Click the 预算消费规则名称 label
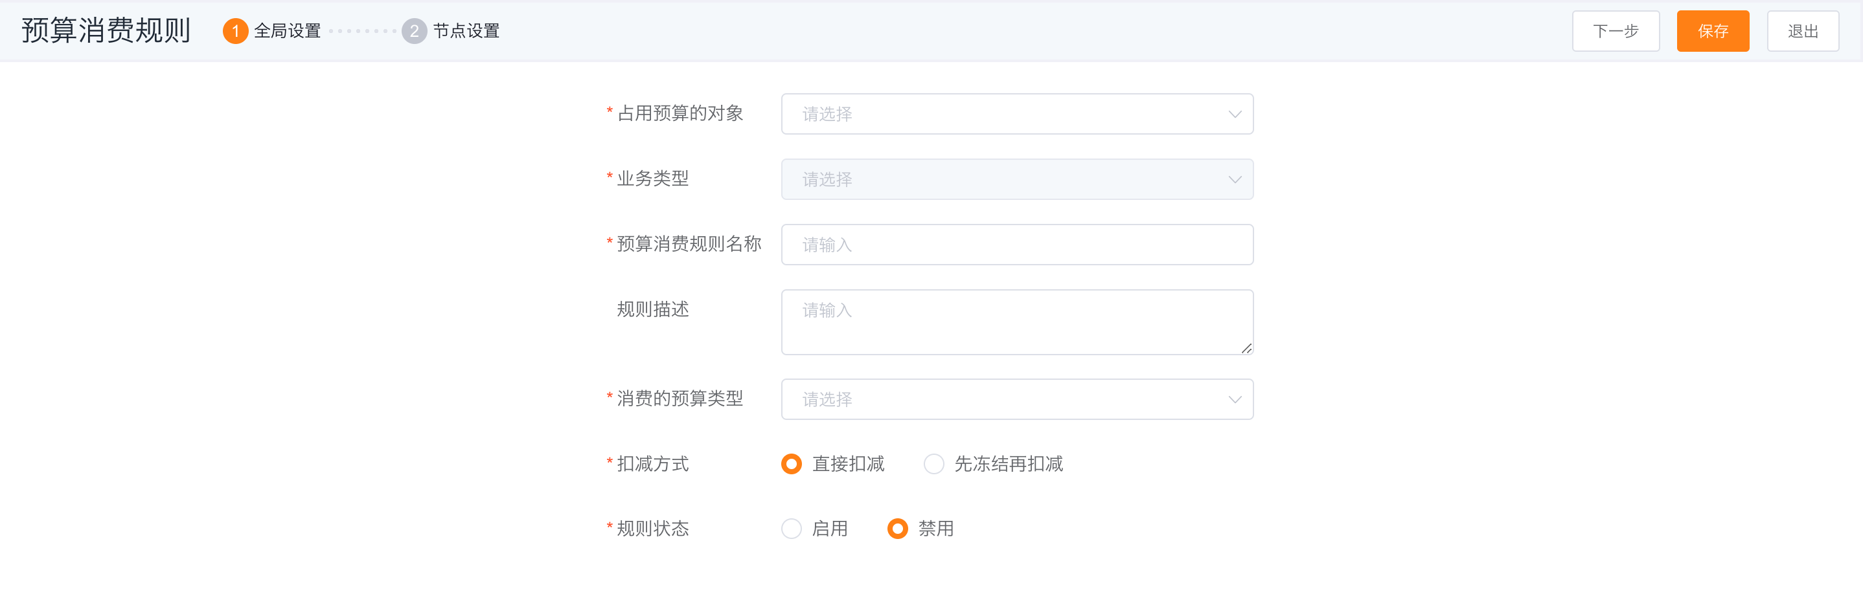The width and height of the screenshot is (1863, 594). coord(689,244)
